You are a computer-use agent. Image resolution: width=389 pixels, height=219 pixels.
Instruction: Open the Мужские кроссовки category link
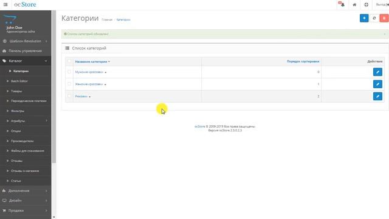pyautogui.click(x=89, y=72)
